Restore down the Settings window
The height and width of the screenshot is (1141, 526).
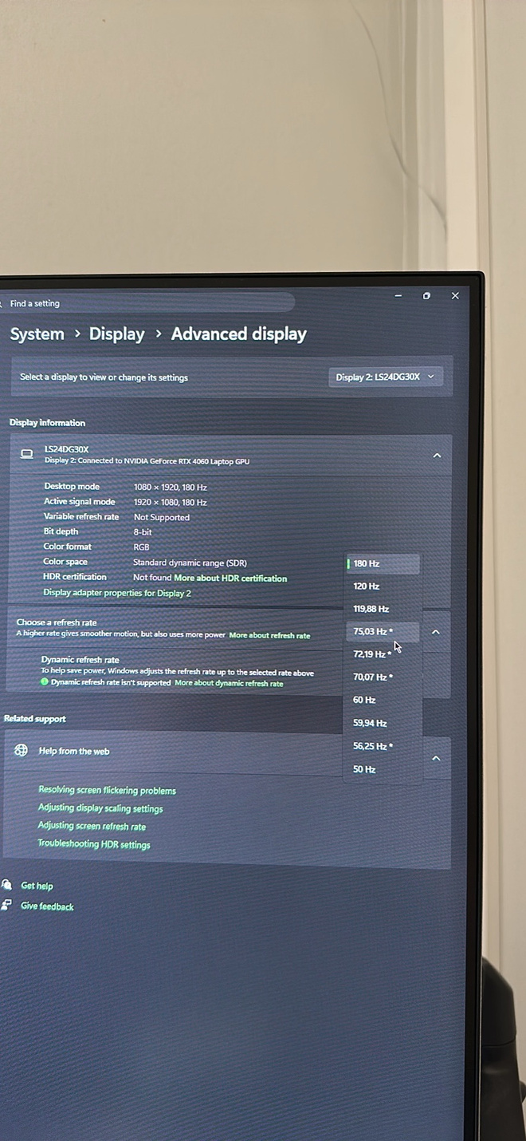coord(426,296)
